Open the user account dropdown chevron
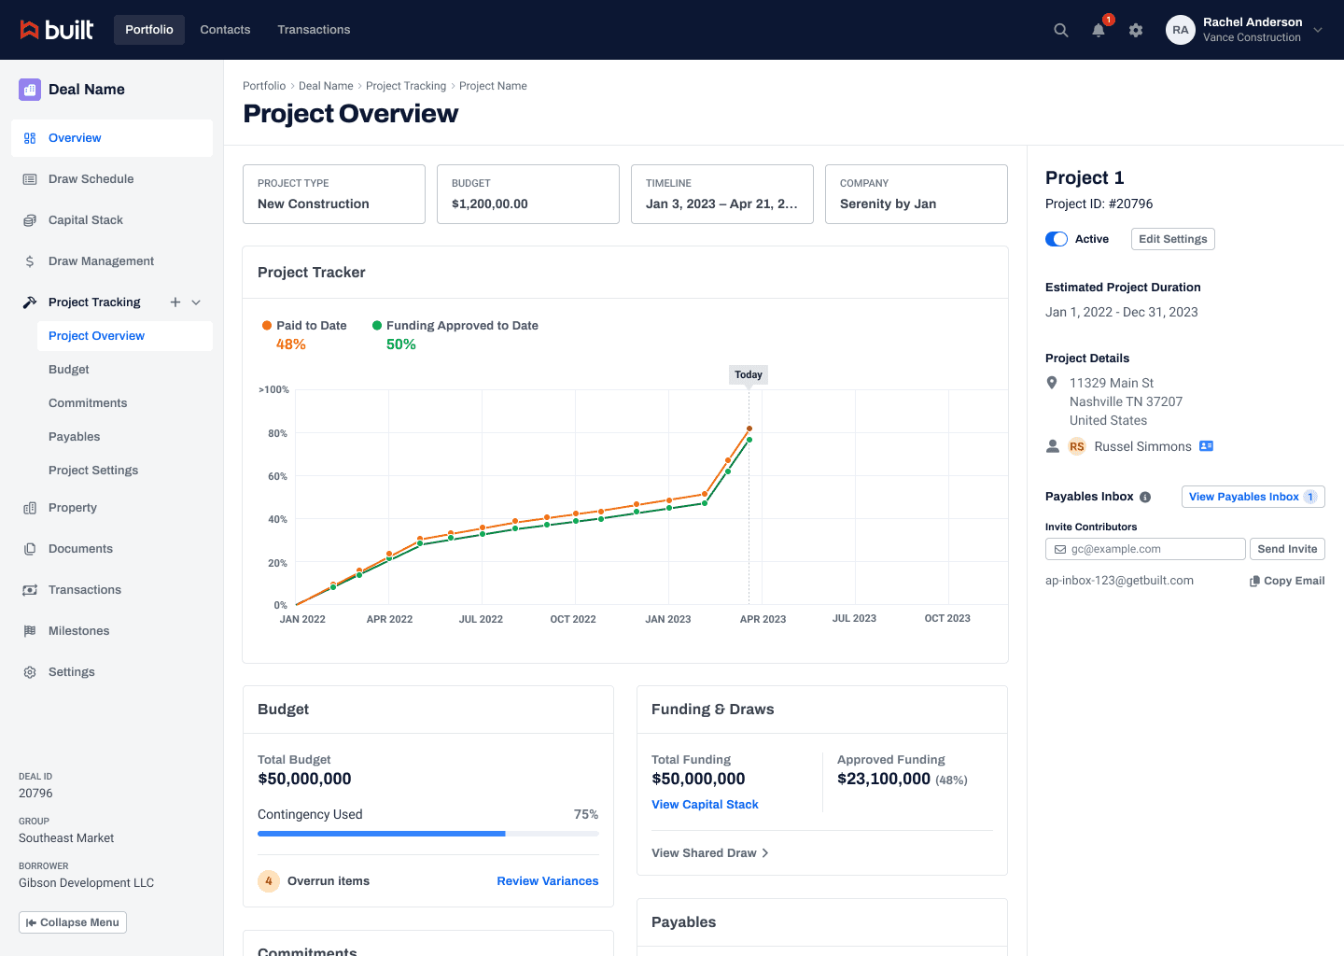Image resolution: width=1344 pixels, height=956 pixels. coord(1318,30)
